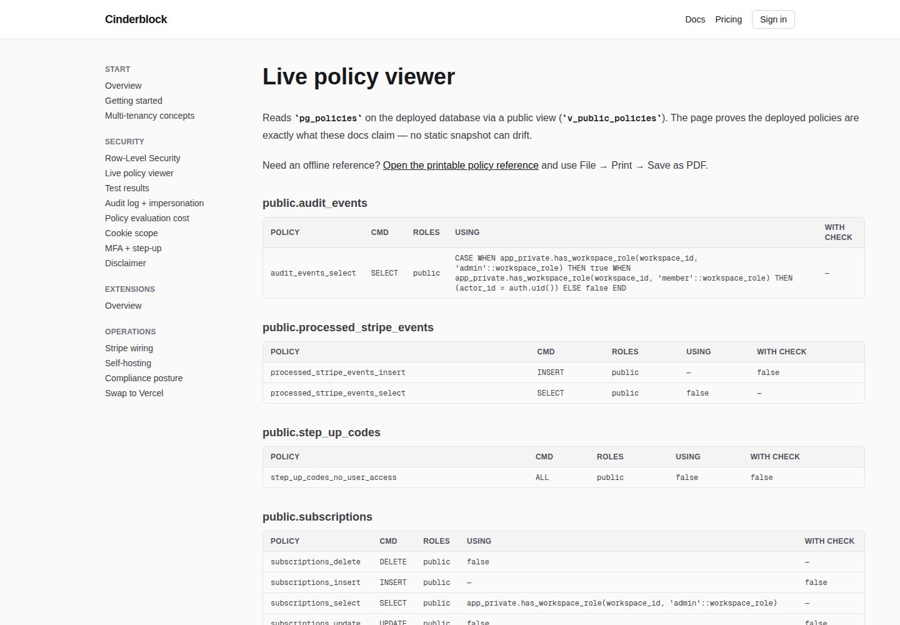Open the Row-Level Security page

click(142, 158)
